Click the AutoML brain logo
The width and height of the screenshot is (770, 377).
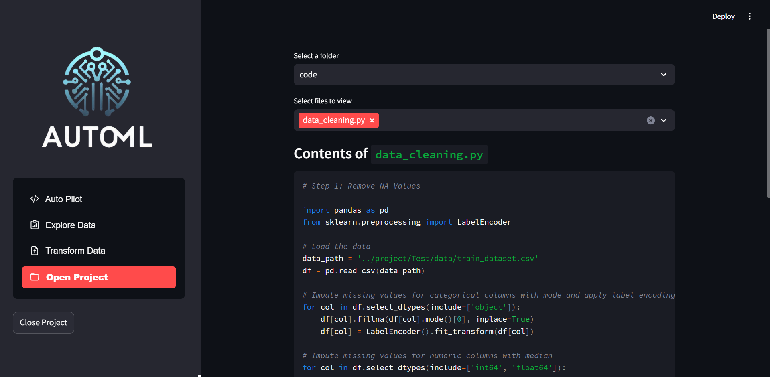[97, 81]
